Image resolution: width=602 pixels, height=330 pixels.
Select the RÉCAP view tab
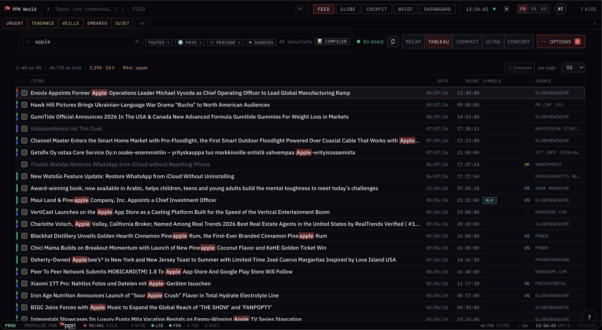coord(413,42)
